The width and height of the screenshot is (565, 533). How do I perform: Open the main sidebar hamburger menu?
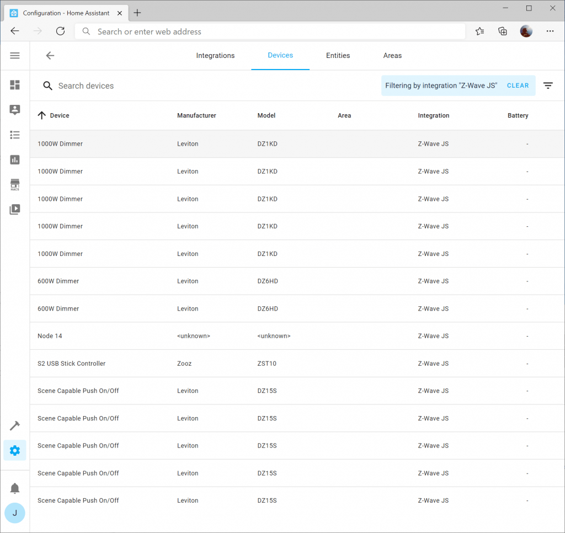pos(14,55)
